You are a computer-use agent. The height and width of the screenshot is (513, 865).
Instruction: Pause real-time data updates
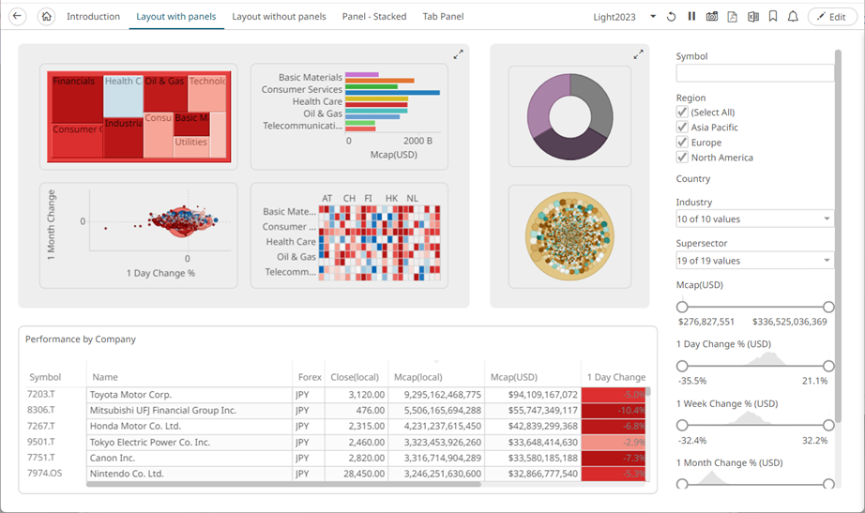(691, 17)
